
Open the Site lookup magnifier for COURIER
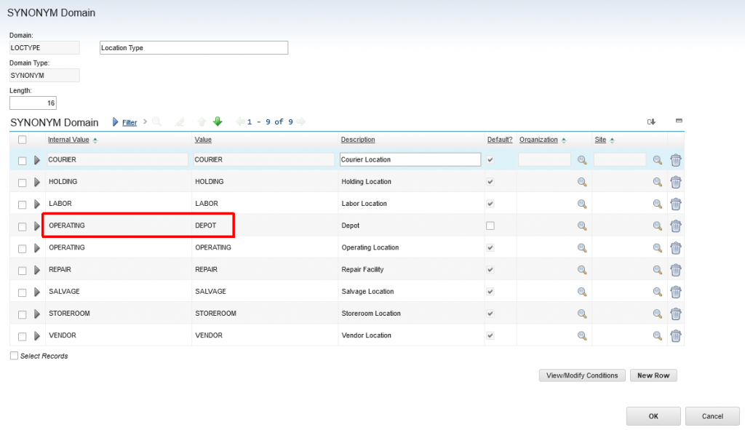tap(657, 159)
